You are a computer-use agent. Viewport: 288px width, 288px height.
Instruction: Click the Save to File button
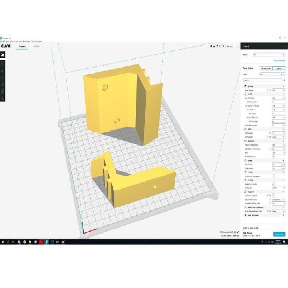279,234
